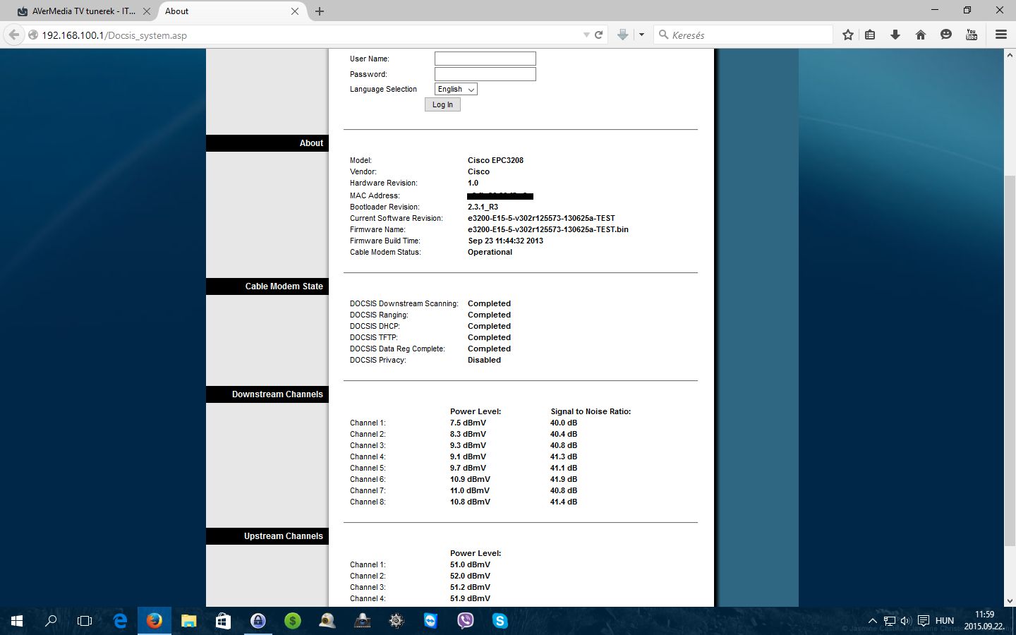Close the About tab
Image resolution: width=1016 pixels, height=635 pixels.
(295, 11)
